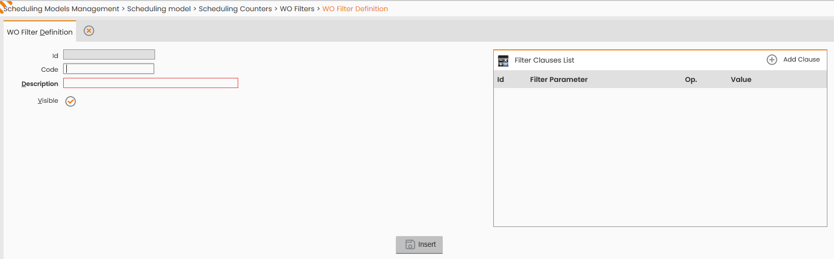Click the orange WO Filter Definition breadcrumb
Screen dimensions: 834x259
pos(355,9)
